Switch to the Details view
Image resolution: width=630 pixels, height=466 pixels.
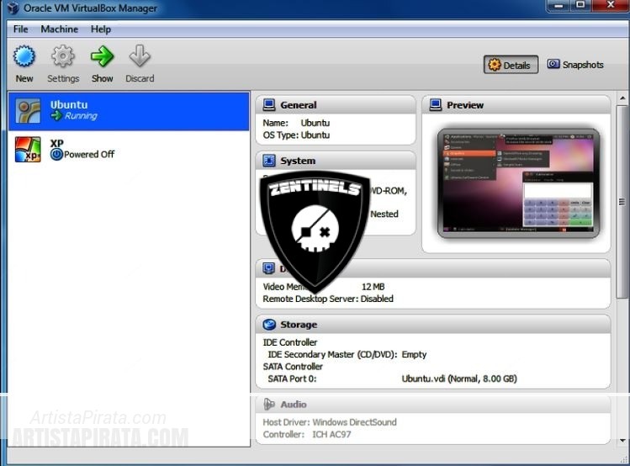pyautogui.click(x=511, y=65)
